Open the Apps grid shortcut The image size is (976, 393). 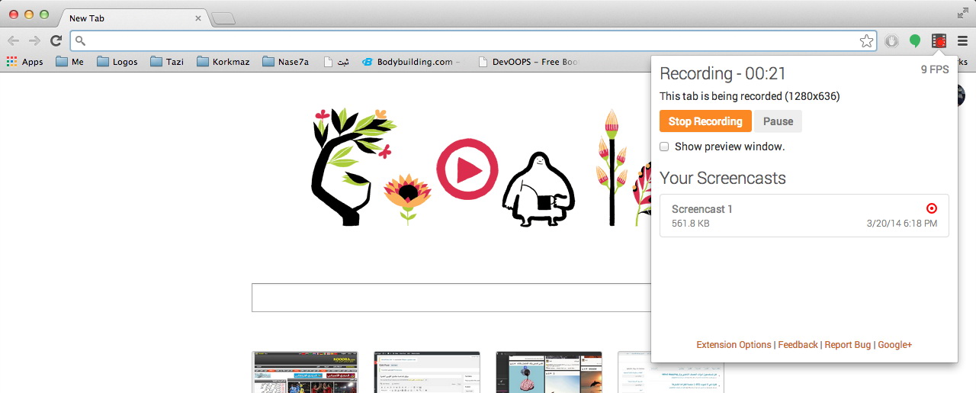click(x=25, y=62)
